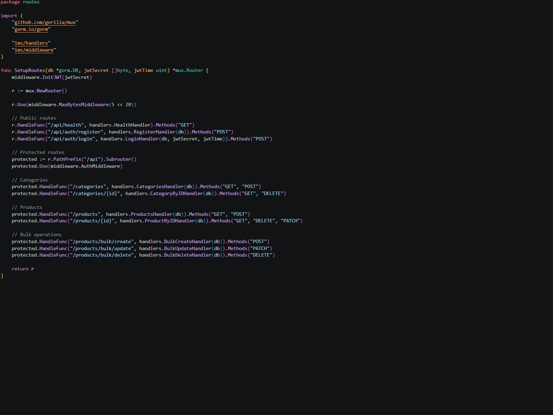553x415 pixels.
Task: Click the mux.NewRouter() call
Action: [x=46, y=91]
